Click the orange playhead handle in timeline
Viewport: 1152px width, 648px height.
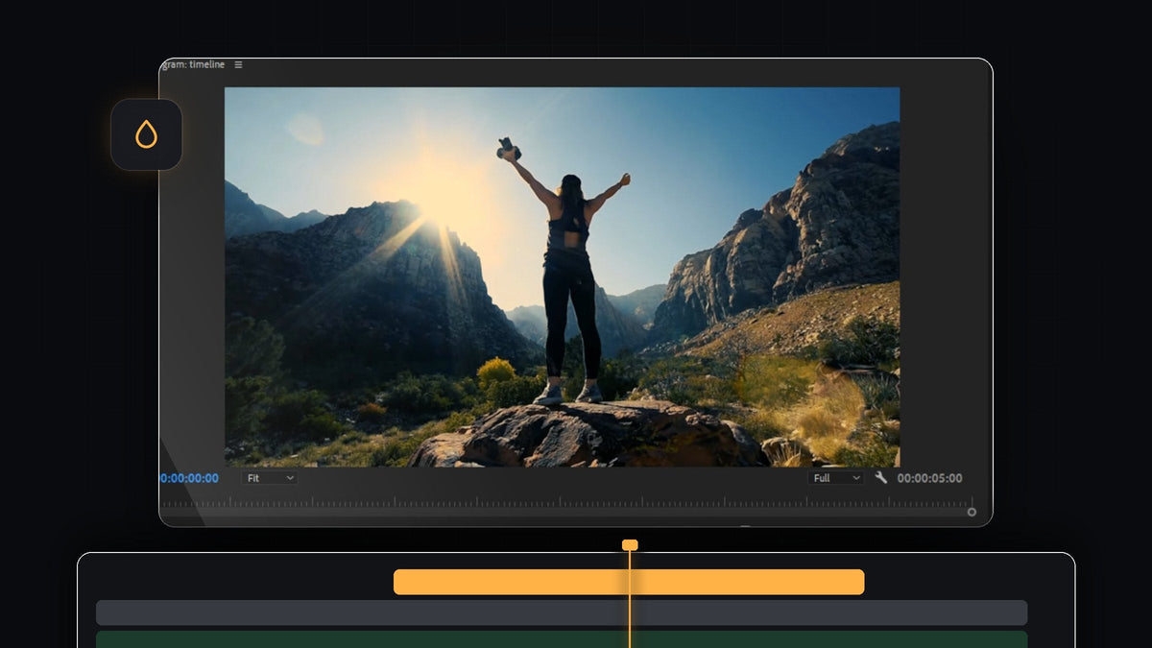coord(630,545)
